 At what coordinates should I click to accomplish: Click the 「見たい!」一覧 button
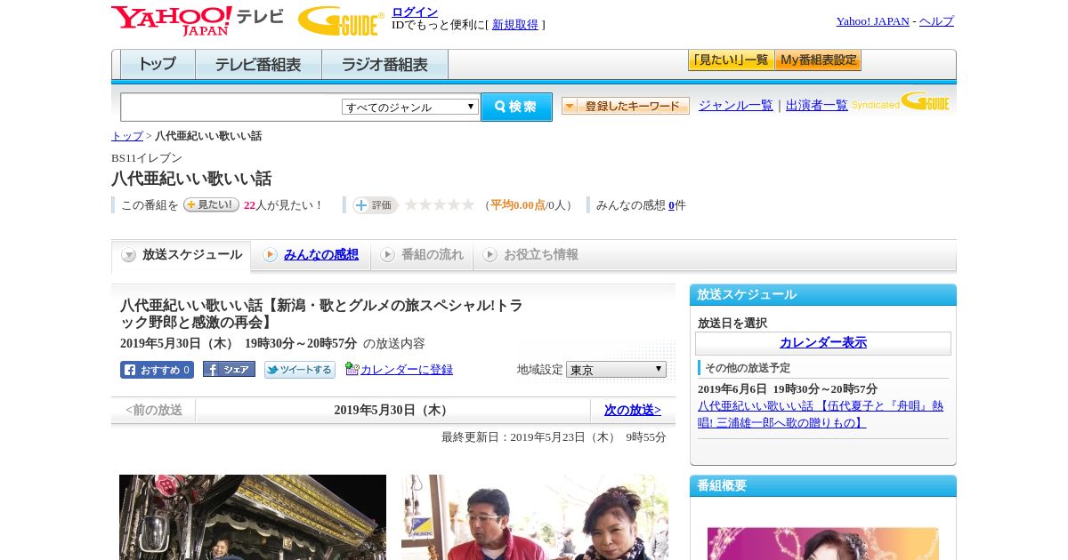[731, 60]
